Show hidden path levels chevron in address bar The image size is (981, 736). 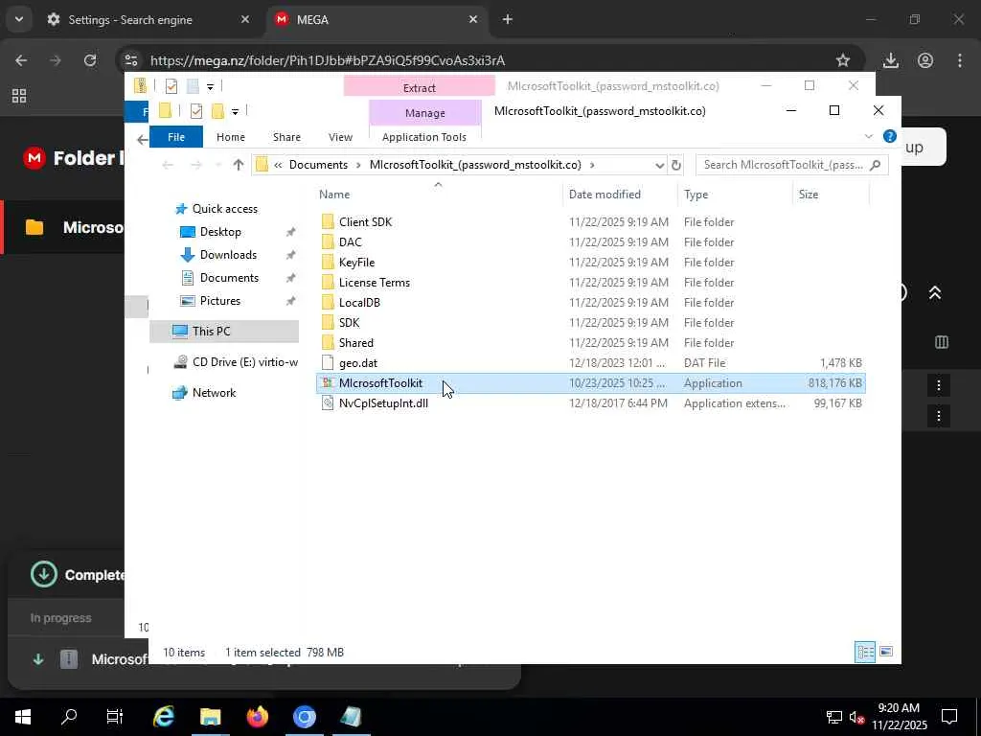pos(278,165)
